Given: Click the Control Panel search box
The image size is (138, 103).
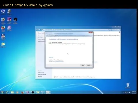Looking at the screenshot, I should 116,30.
